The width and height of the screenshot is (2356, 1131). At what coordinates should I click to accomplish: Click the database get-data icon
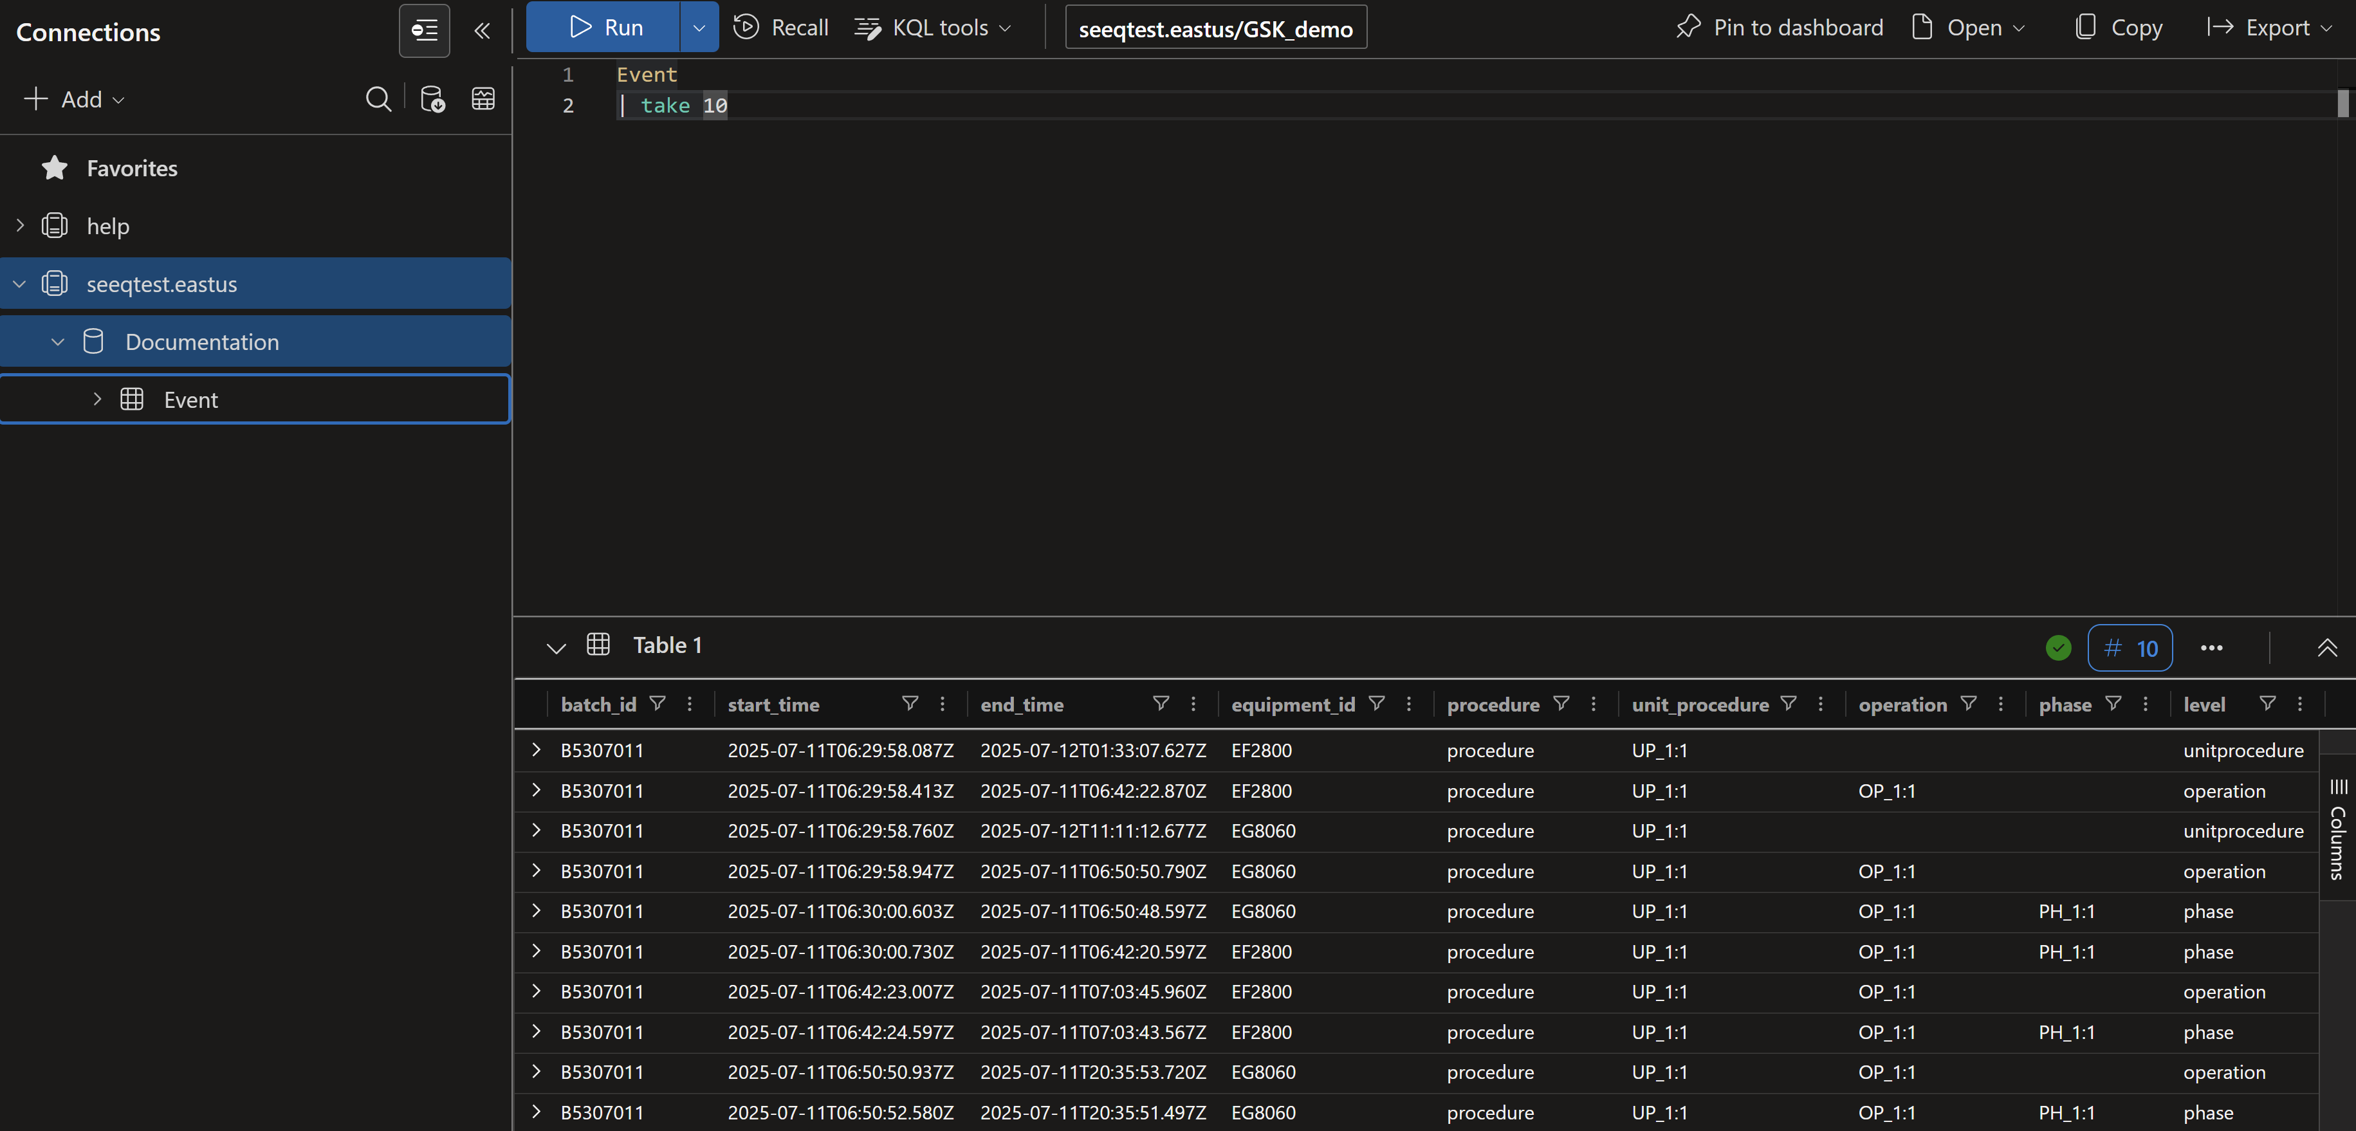(x=432, y=98)
